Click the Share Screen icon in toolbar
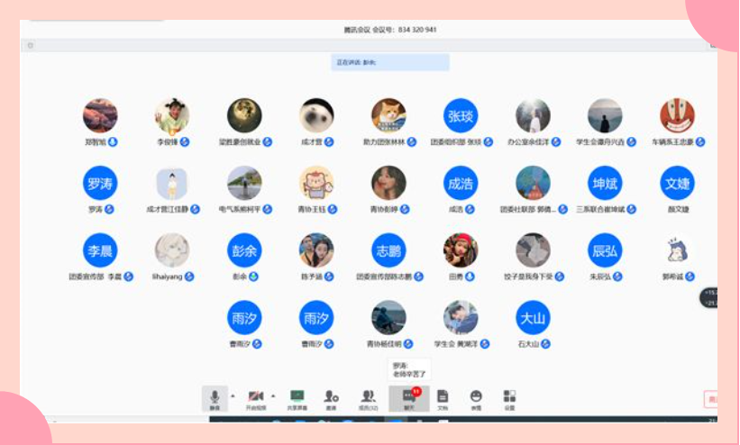The height and width of the screenshot is (445, 740). 297,397
